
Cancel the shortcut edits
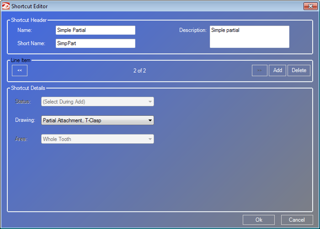(297, 220)
